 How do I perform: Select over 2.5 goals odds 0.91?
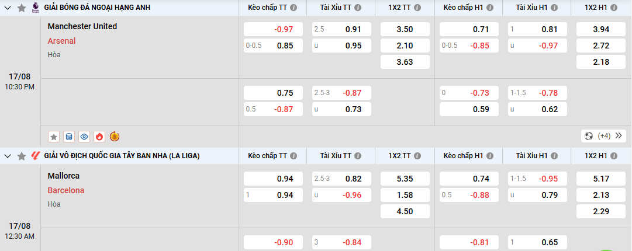pyautogui.click(x=341, y=29)
